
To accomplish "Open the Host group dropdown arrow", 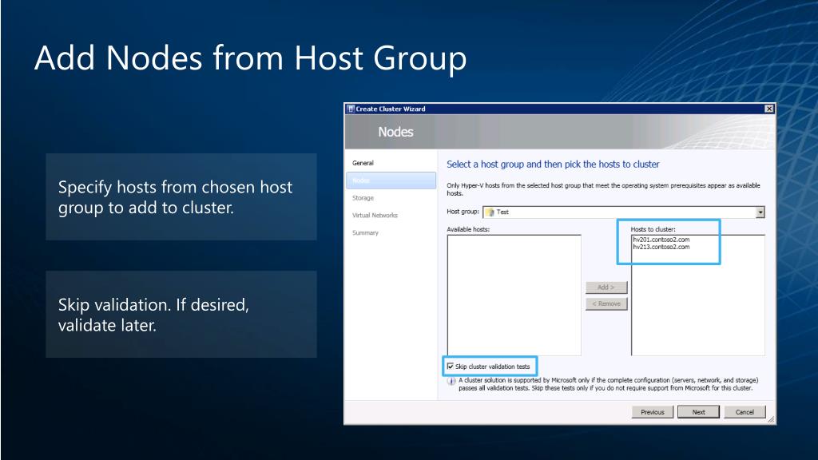I will click(760, 212).
